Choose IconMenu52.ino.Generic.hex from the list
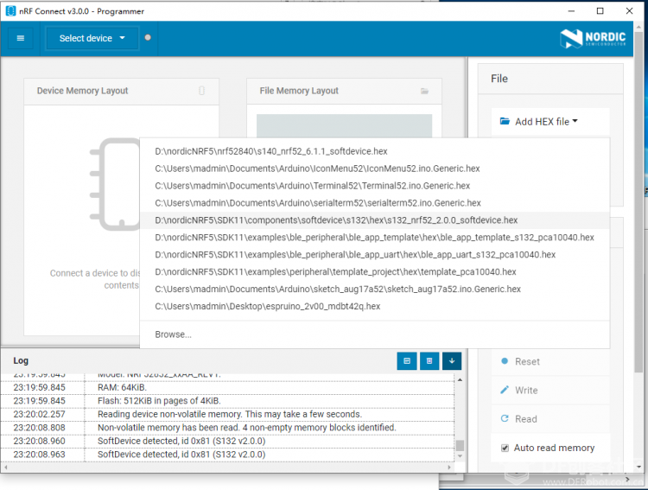The height and width of the screenshot is (490, 648). (375, 169)
